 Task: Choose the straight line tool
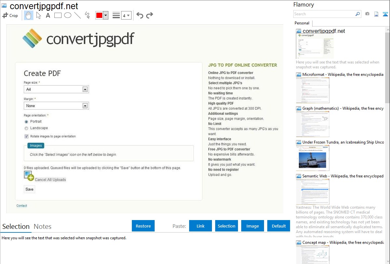point(77,15)
